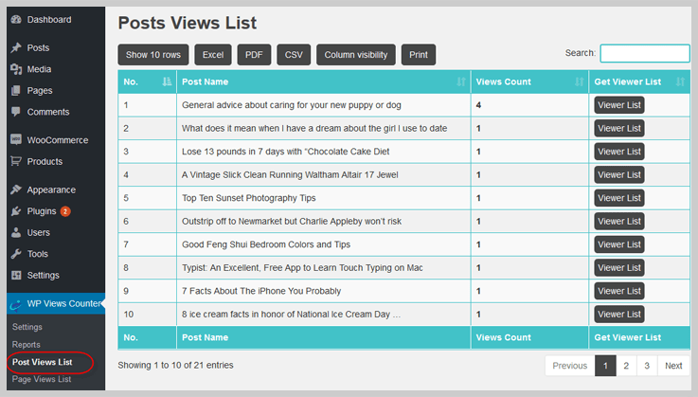Viewport: 698px width, 397px height.
Task: Sort by Views Count column arrow icon
Action: coord(580,81)
